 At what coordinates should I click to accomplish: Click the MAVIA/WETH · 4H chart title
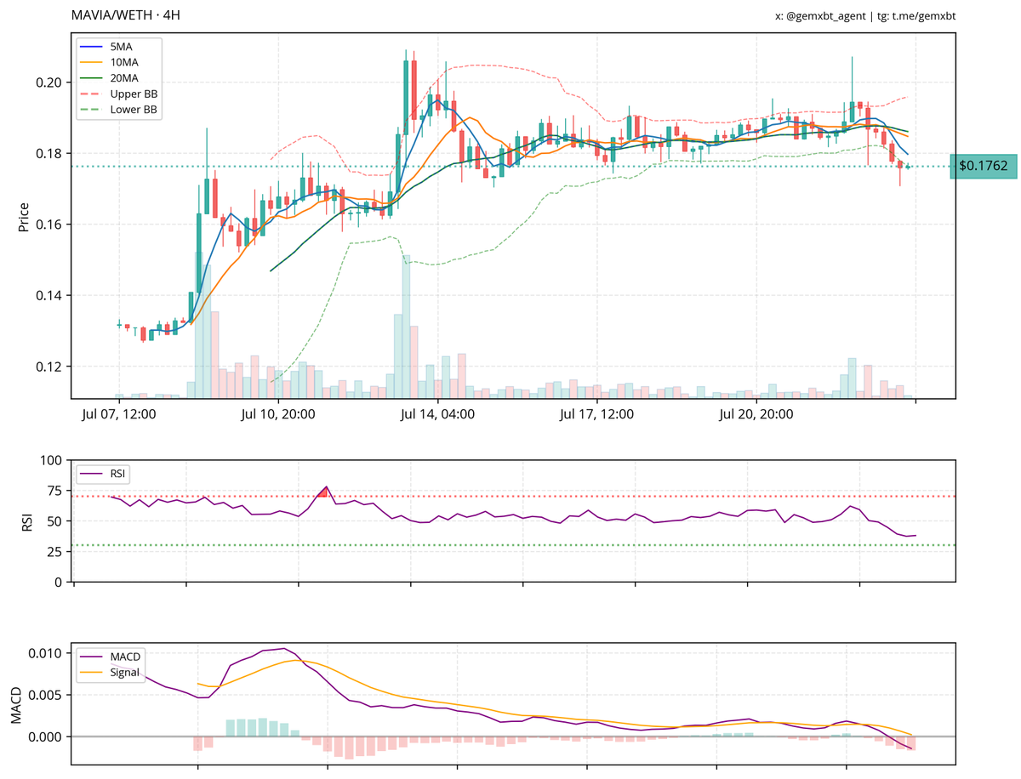126,15
